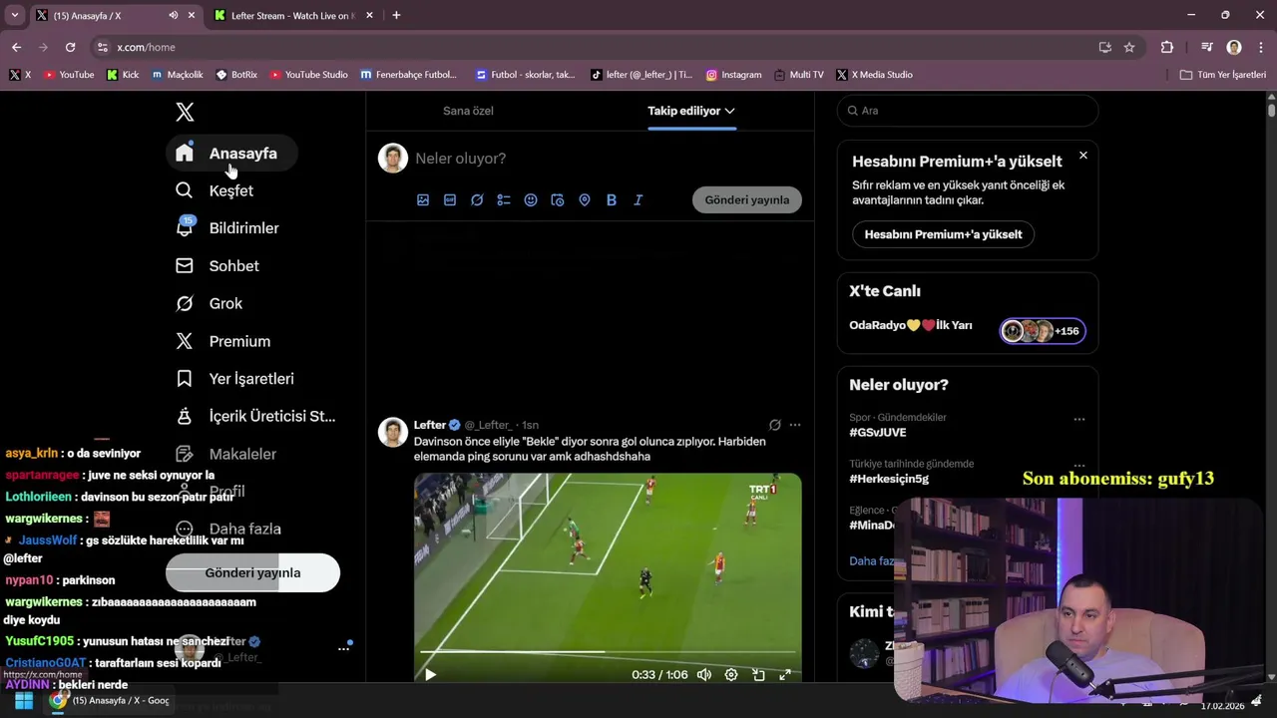The height and width of the screenshot is (718, 1277).
Task: Join the OdaRadyo İlk Yarı live space
Action: coord(1043,331)
